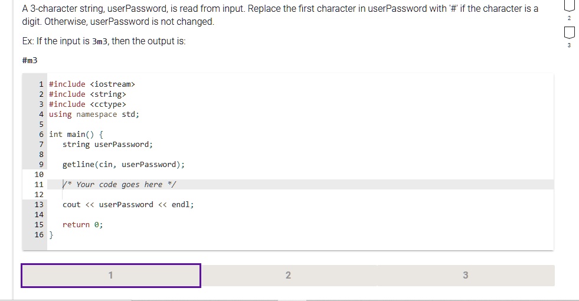Click the "string userPassword;" declaration line
579x301 pixels.
click(x=107, y=145)
